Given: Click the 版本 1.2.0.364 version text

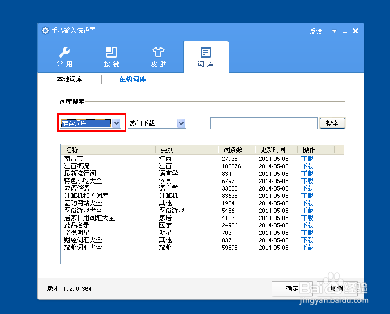Looking at the screenshot, I should point(69,289).
